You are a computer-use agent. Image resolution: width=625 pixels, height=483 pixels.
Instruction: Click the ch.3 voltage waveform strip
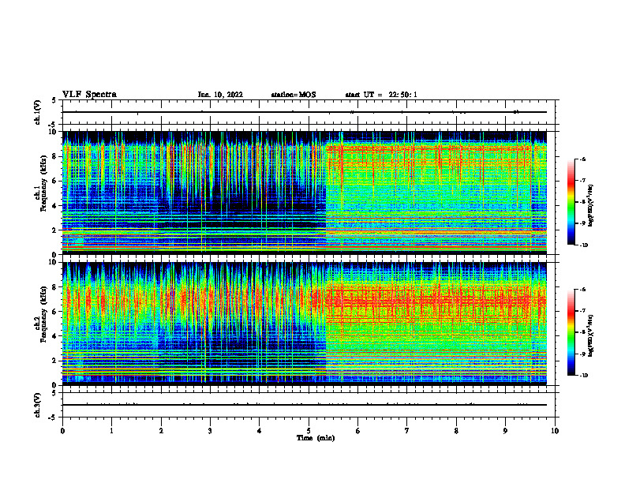309,405
